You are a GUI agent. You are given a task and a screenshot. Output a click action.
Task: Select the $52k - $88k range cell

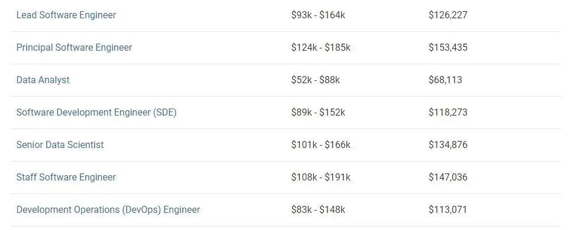316,80
